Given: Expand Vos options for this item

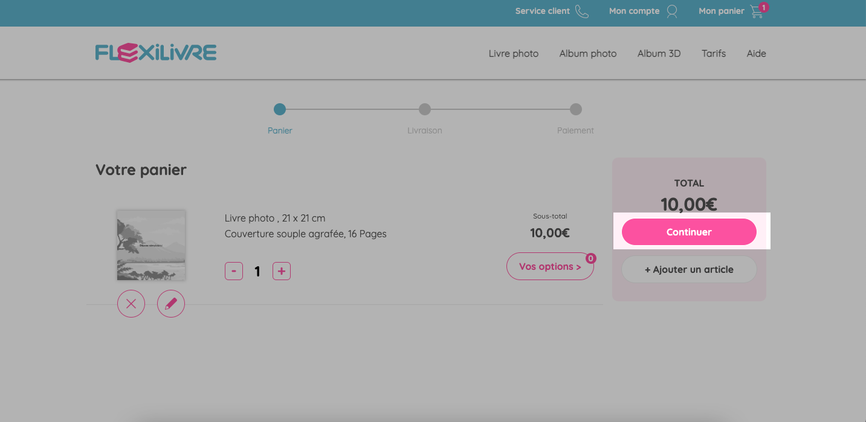Looking at the screenshot, I should coord(550,266).
